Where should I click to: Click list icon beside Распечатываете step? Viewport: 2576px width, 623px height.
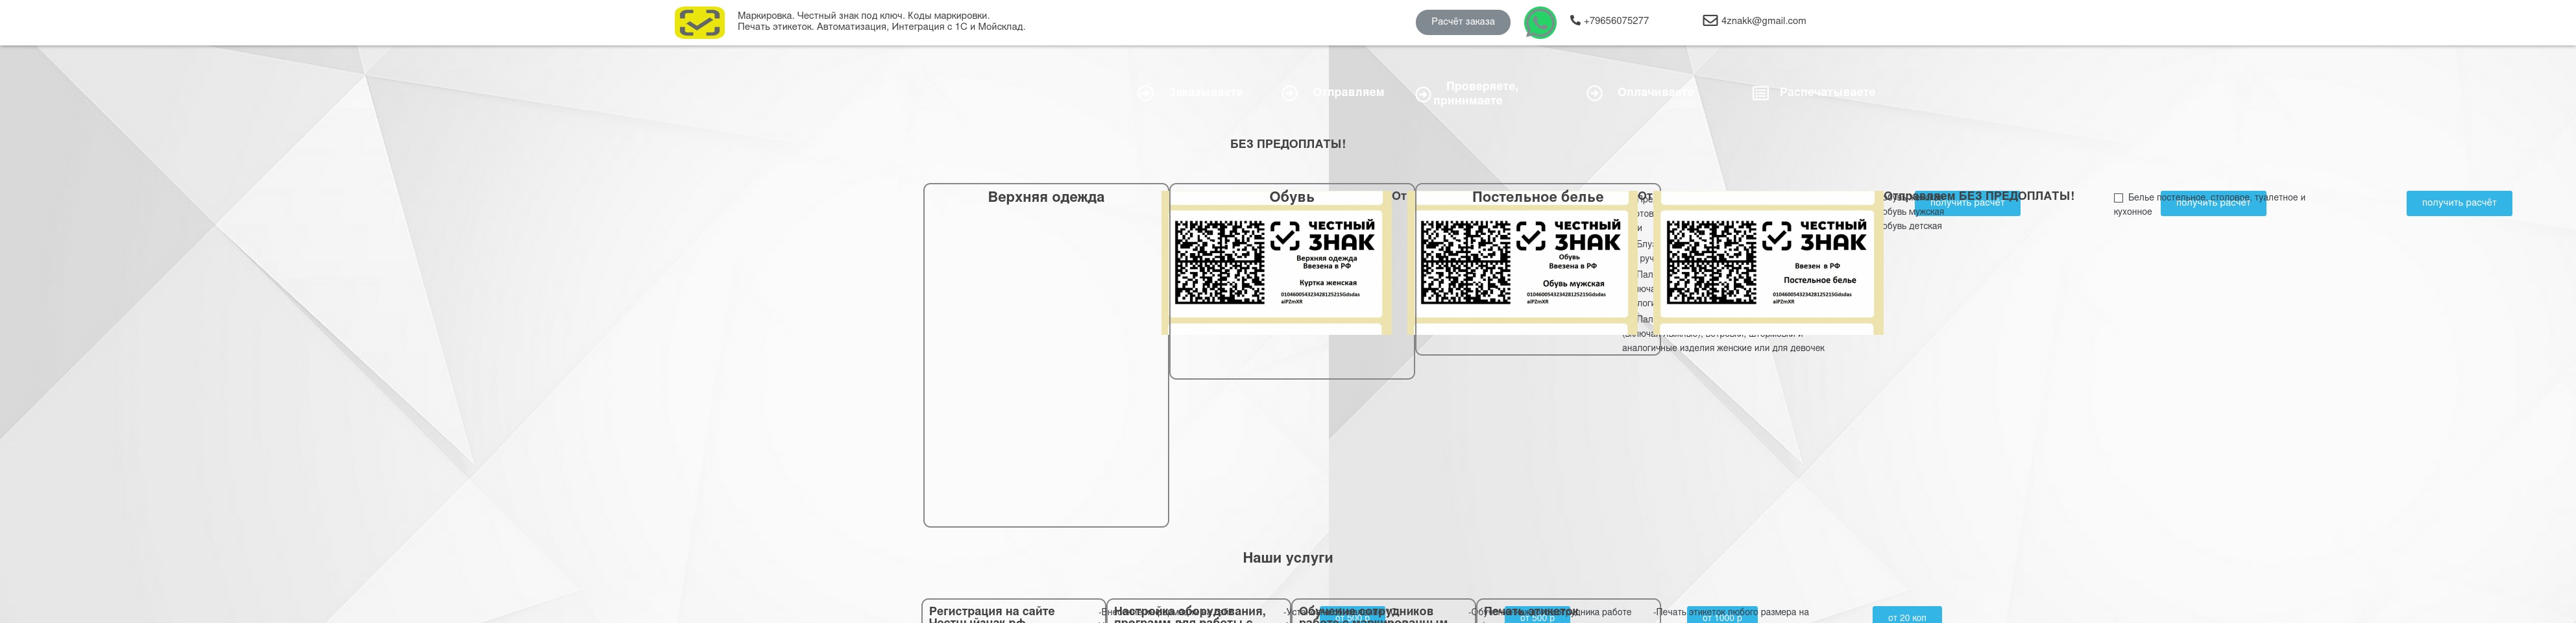[x=1761, y=93]
